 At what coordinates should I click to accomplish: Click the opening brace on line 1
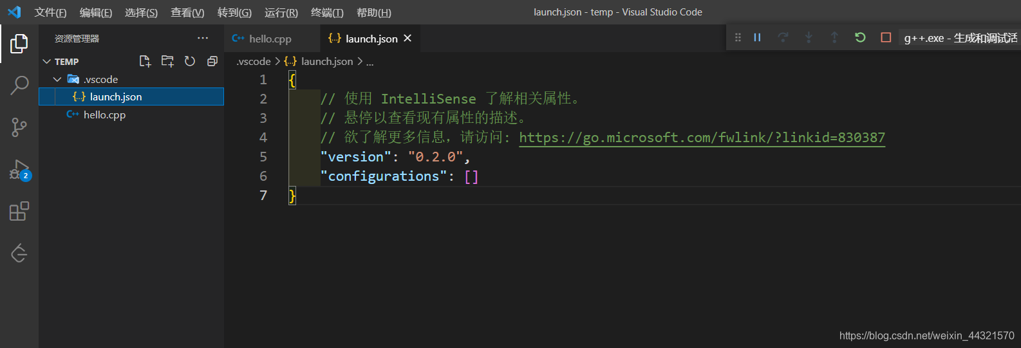point(292,80)
